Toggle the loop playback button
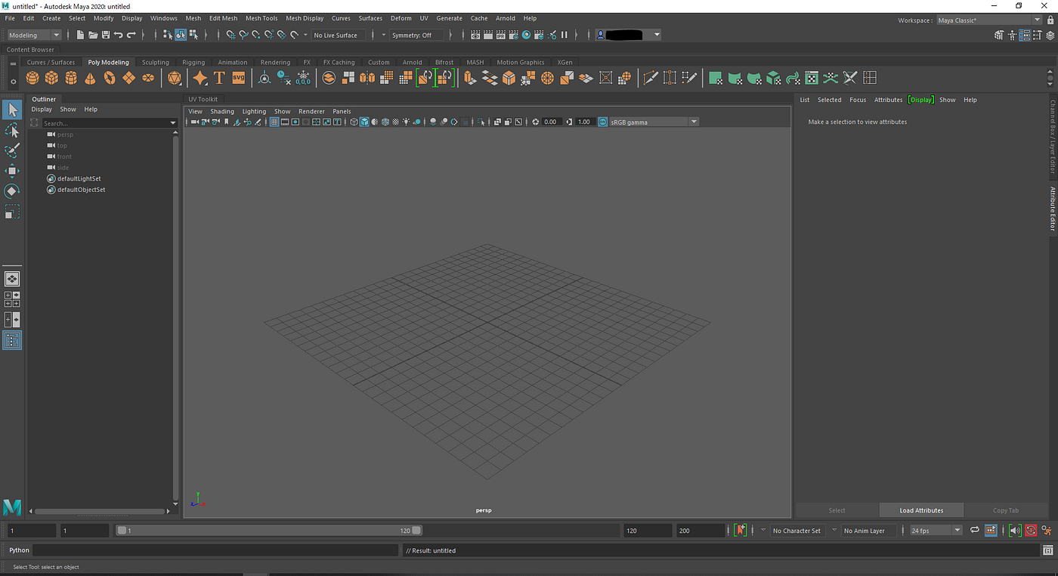Screen dimensions: 1058x576 [x=975, y=531]
